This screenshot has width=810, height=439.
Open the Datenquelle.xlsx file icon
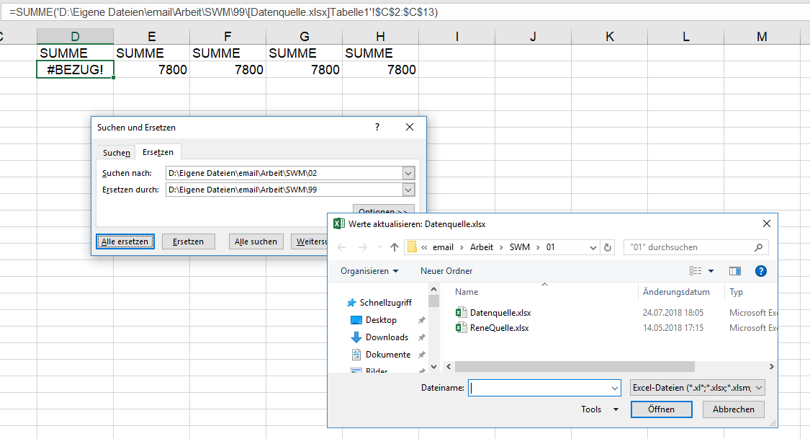(462, 313)
